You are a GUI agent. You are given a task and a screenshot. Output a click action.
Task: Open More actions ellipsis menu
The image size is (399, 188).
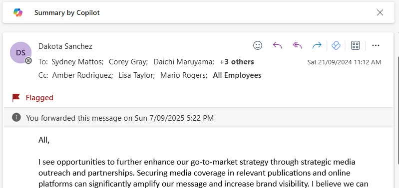click(x=376, y=45)
